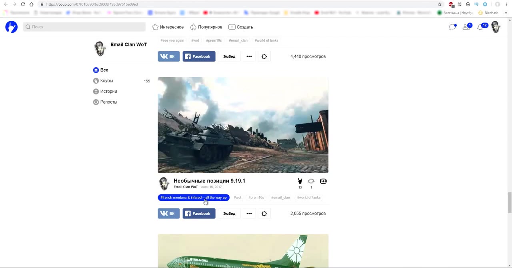Viewport: 512px width, 268px height.
Task: Open the Популярное section
Action: click(206, 27)
